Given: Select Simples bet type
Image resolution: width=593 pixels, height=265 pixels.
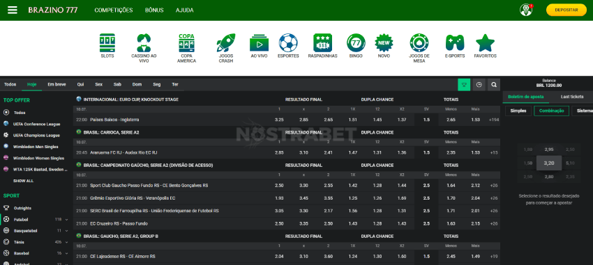Looking at the screenshot, I should pos(518,111).
